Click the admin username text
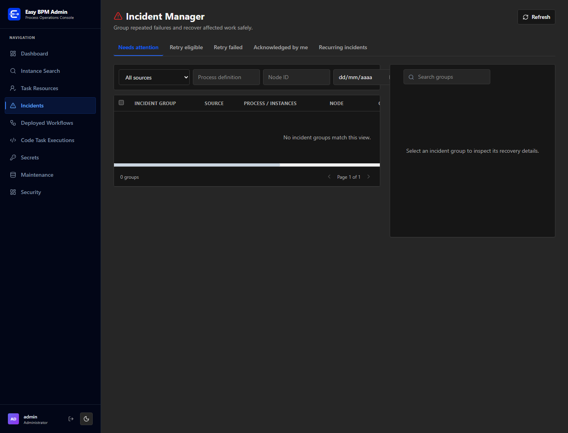 pos(30,416)
